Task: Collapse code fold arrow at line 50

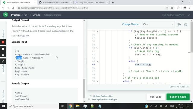Action: click(x=97, y=81)
